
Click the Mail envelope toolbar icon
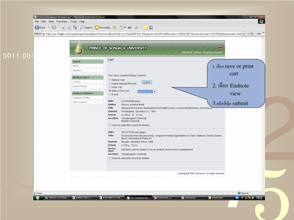click(x=121, y=27)
